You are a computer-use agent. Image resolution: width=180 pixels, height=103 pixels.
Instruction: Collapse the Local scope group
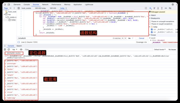click(150, 38)
